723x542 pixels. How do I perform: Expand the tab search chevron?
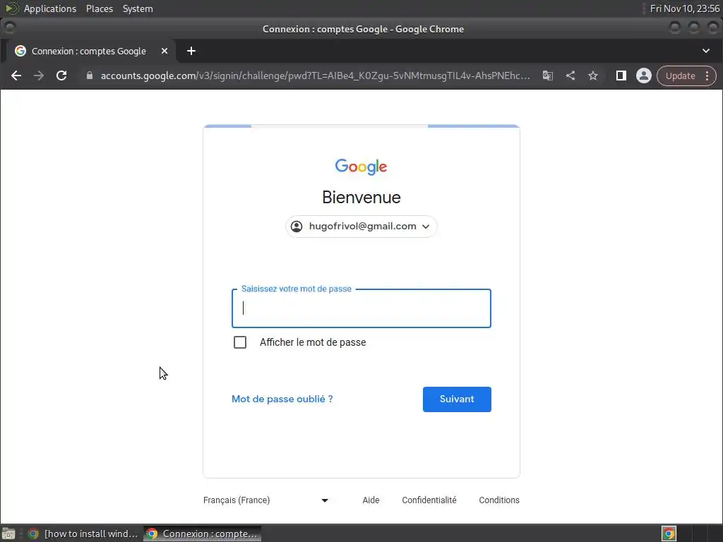coord(706,51)
